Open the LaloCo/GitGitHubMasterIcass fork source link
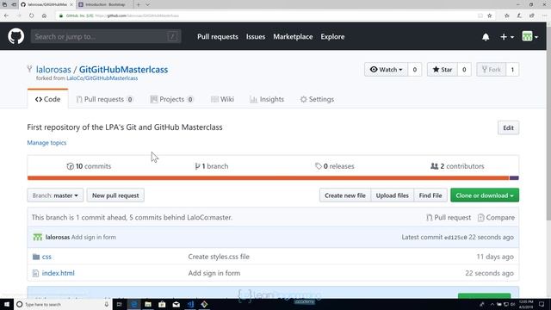 102,78
